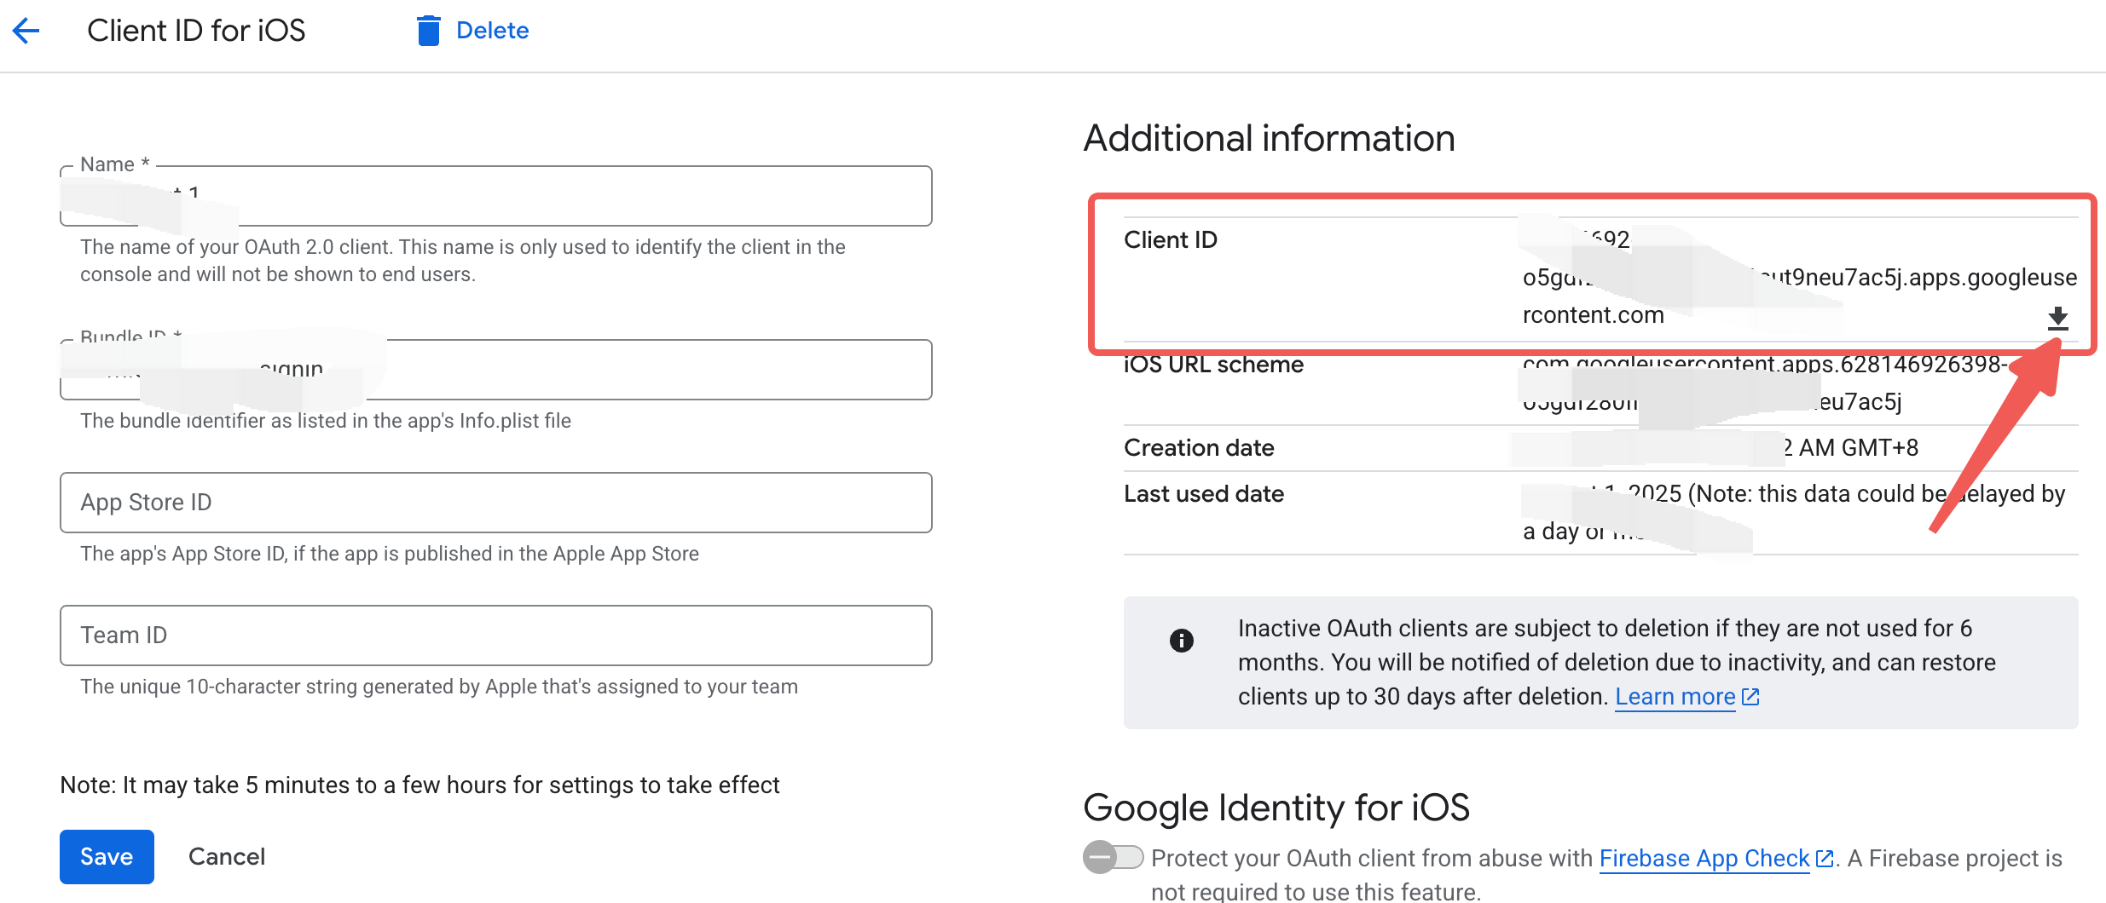Focus the Name input field
The height and width of the screenshot is (903, 2106).
(496, 196)
